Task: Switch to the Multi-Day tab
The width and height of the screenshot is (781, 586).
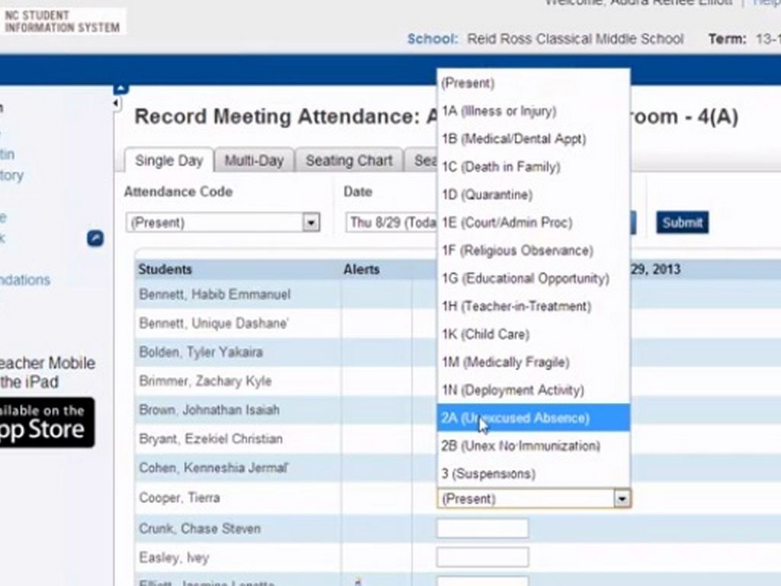Action: [254, 161]
